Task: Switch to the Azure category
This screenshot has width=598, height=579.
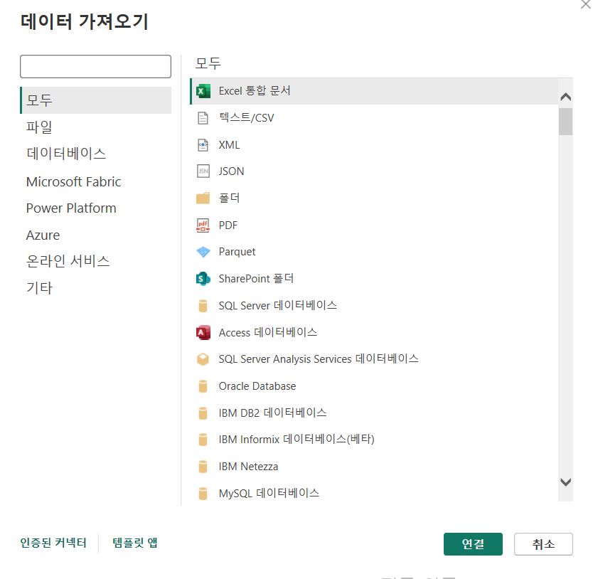Action: 43,235
